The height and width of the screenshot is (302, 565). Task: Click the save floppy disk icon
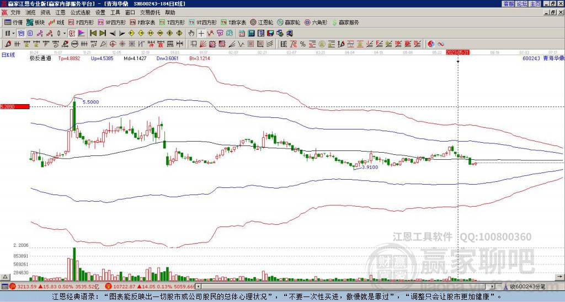tap(270, 34)
